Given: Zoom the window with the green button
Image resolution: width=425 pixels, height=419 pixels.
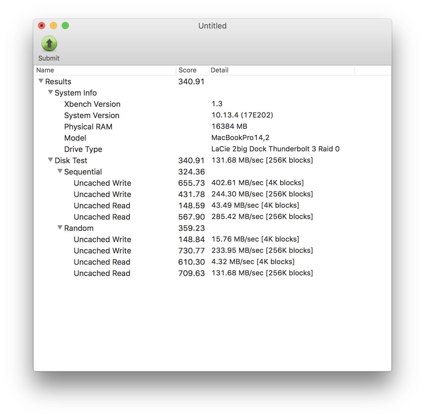Looking at the screenshot, I should 65,26.
